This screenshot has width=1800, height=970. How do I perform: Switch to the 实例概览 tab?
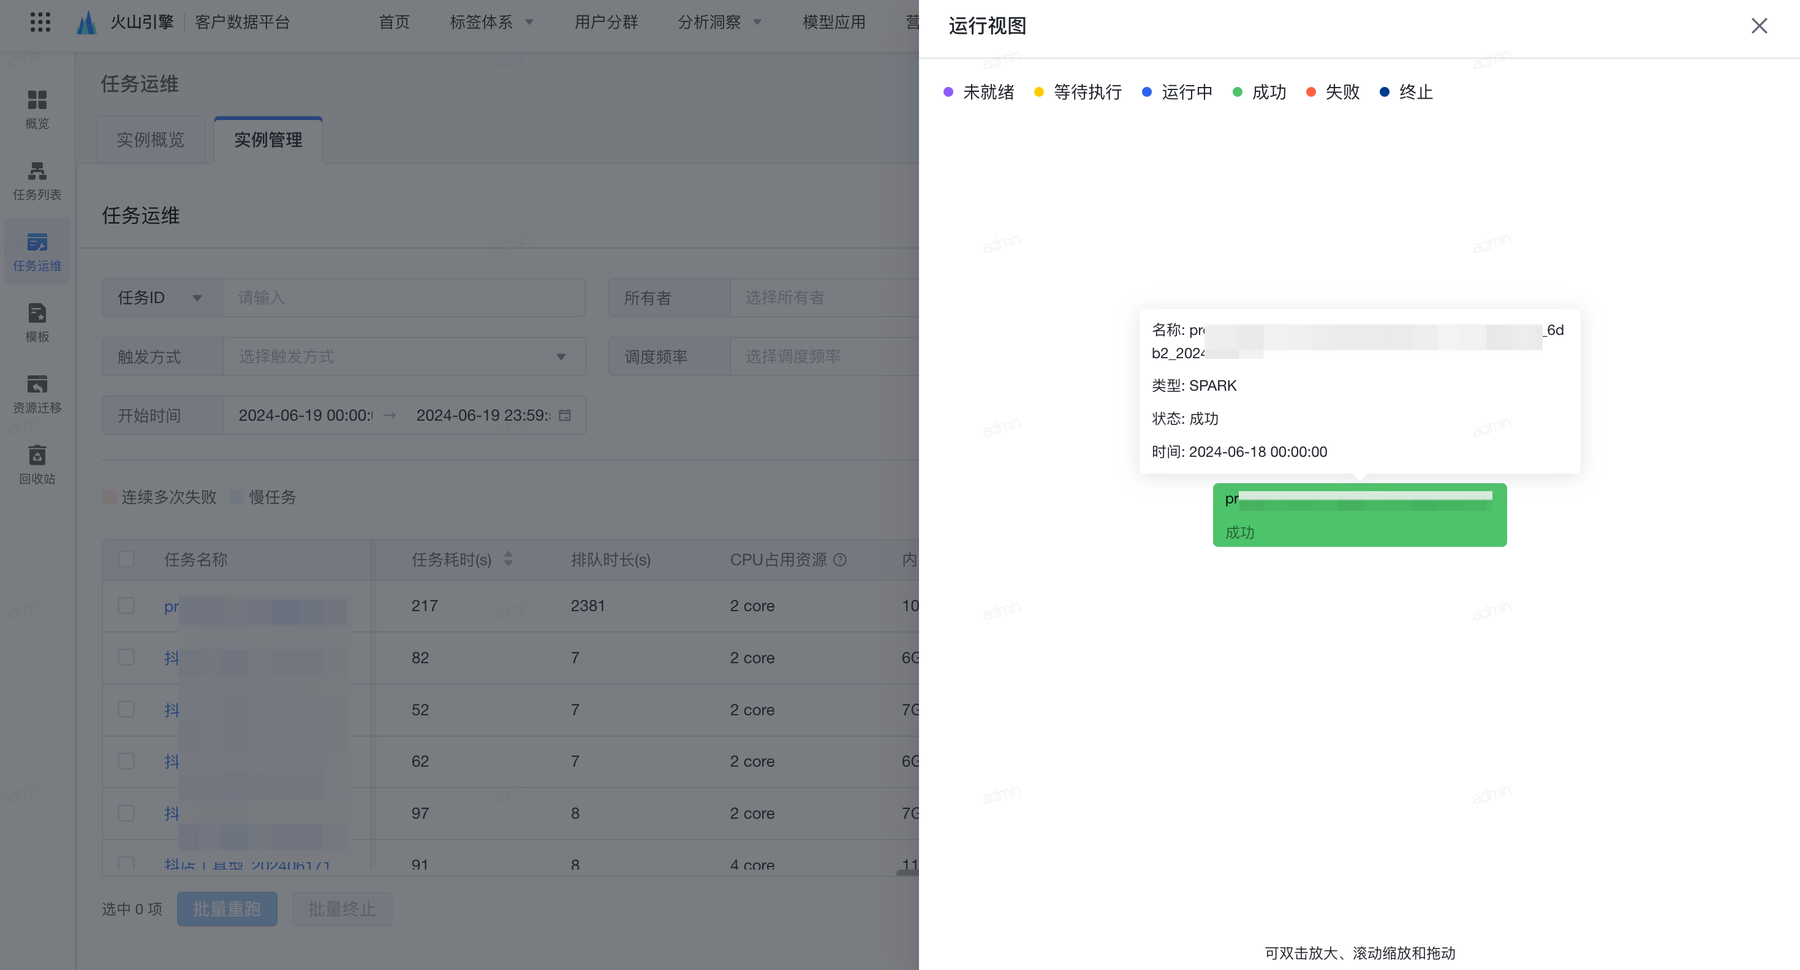(150, 140)
